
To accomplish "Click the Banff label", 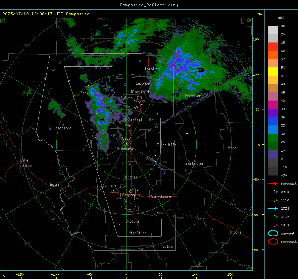I will [x=55, y=185].
